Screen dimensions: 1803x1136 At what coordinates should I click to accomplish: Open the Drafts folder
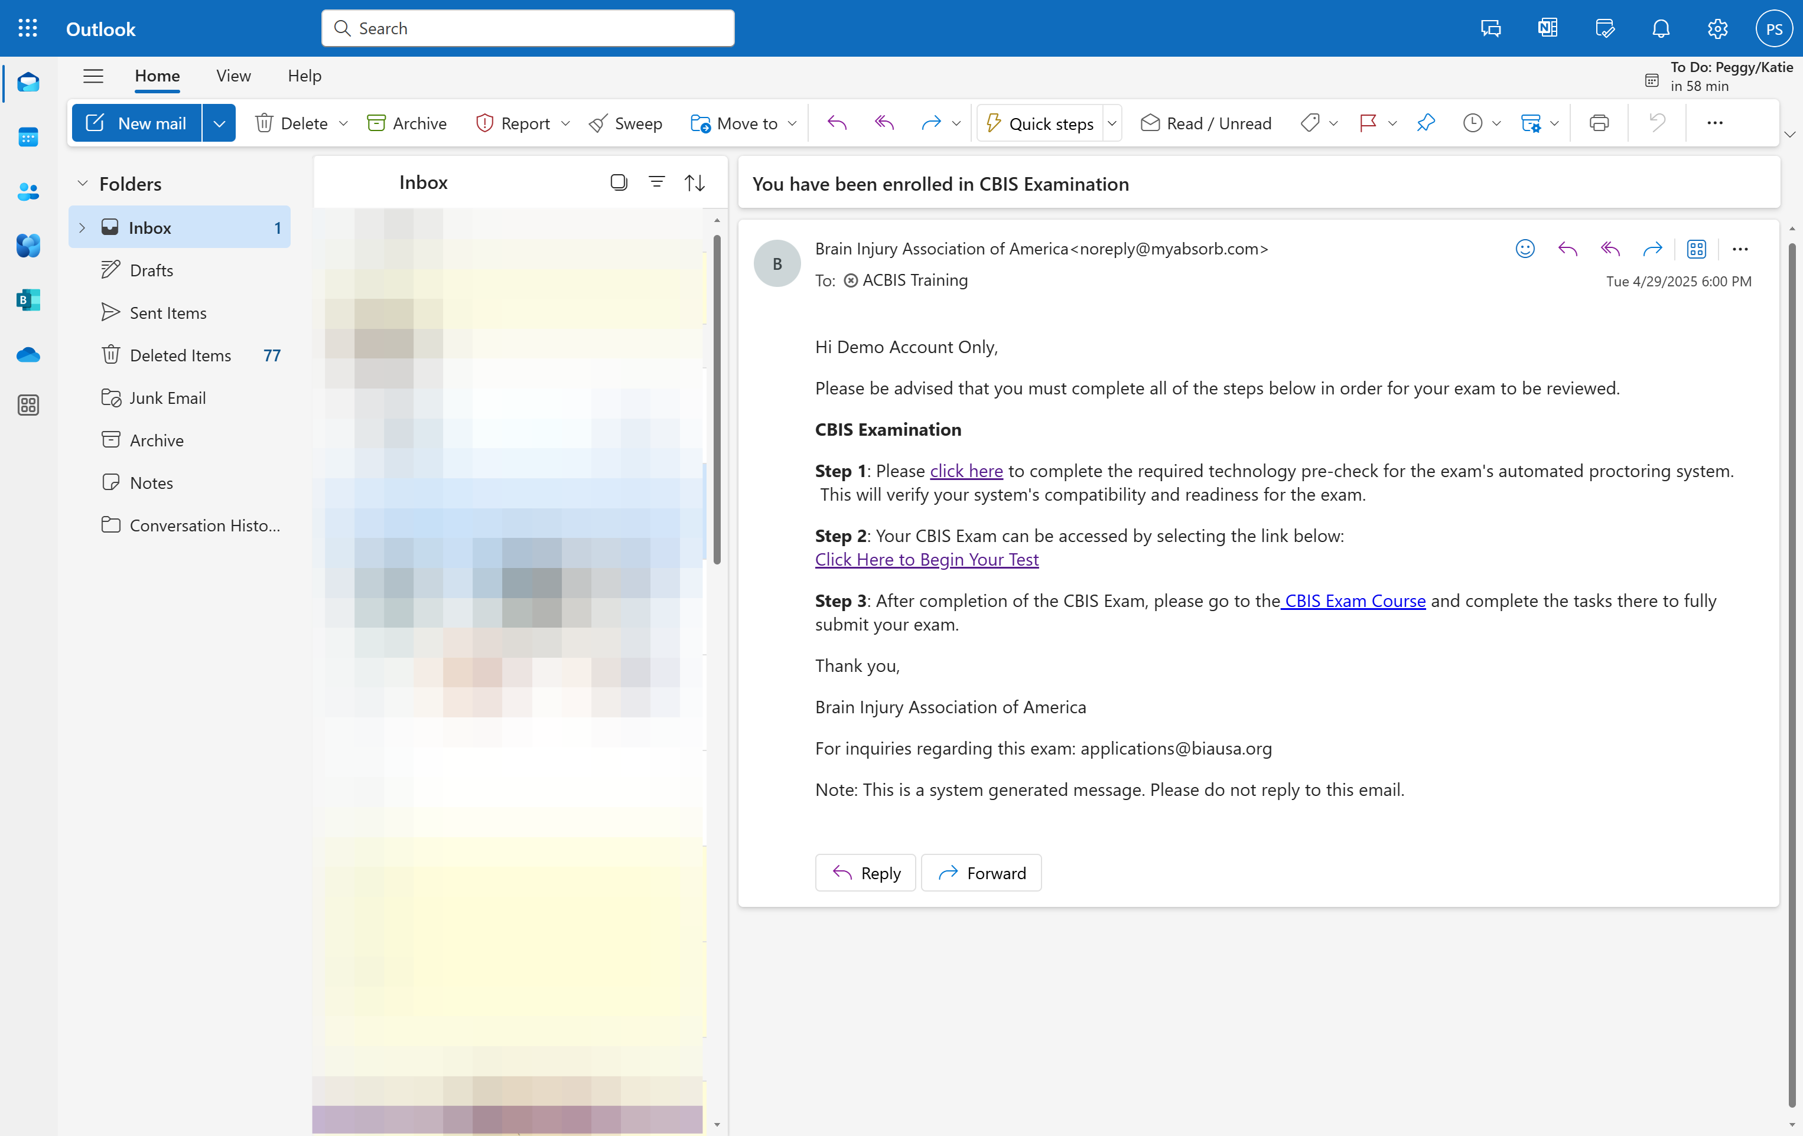coord(180,270)
